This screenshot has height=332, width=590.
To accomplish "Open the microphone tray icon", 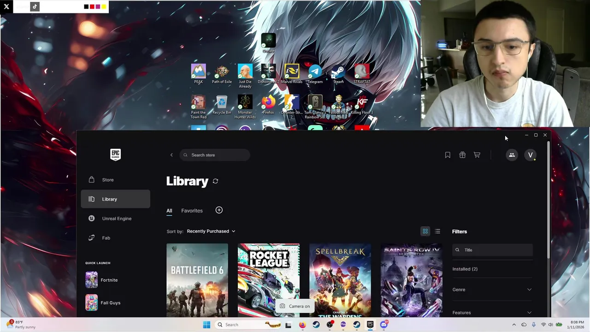I will tap(534, 325).
